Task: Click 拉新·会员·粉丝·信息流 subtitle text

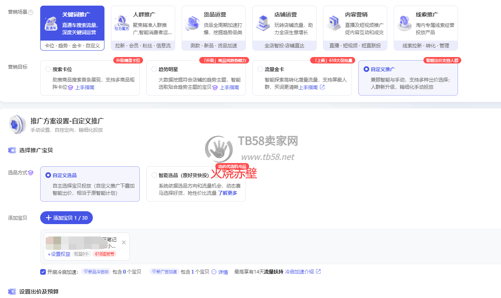Action: point(143,45)
